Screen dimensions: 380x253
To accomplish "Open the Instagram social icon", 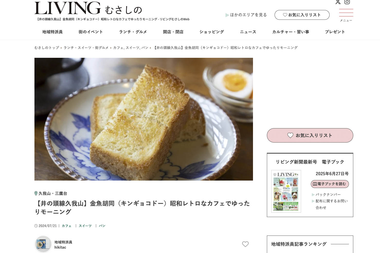I will 347,2.
